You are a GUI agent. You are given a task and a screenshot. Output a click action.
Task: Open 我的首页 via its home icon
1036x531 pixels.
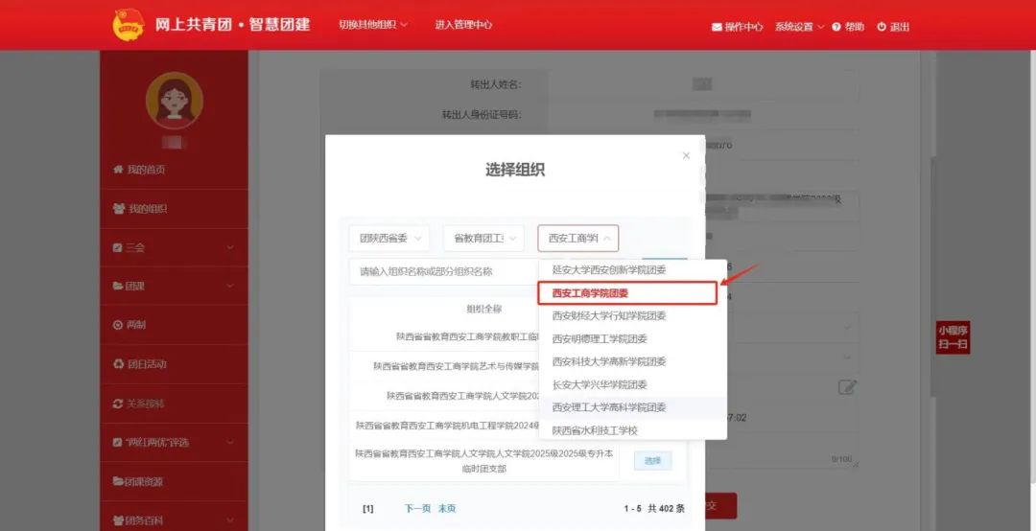click(118, 170)
